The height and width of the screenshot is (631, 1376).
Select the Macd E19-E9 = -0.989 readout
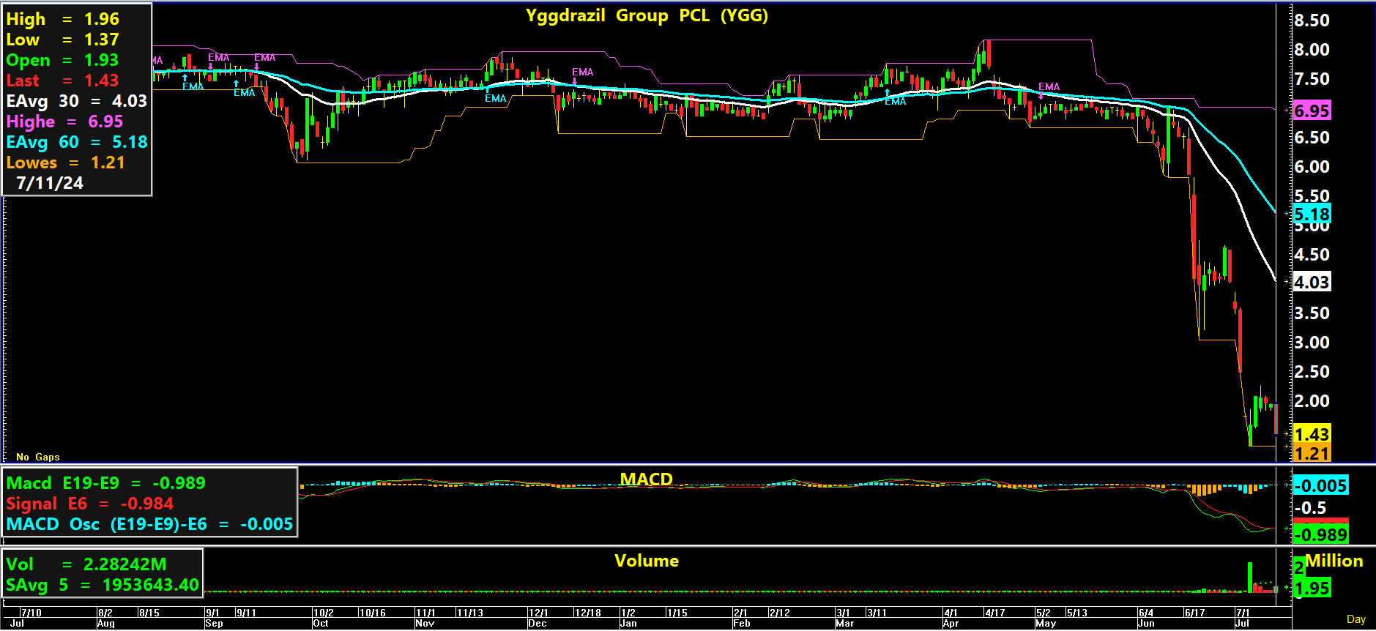106,483
